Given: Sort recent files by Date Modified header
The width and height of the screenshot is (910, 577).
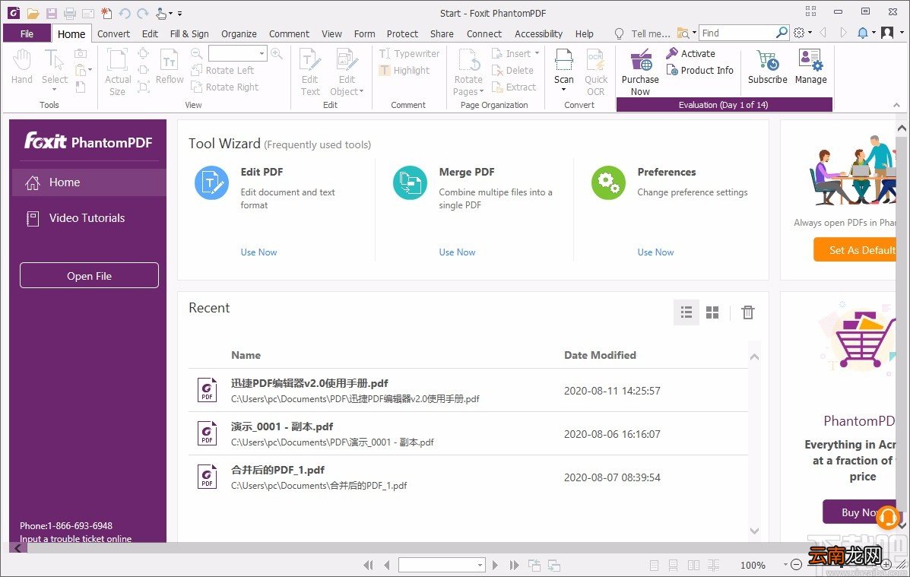Looking at the screenshot, I should [x=600, y=355].
